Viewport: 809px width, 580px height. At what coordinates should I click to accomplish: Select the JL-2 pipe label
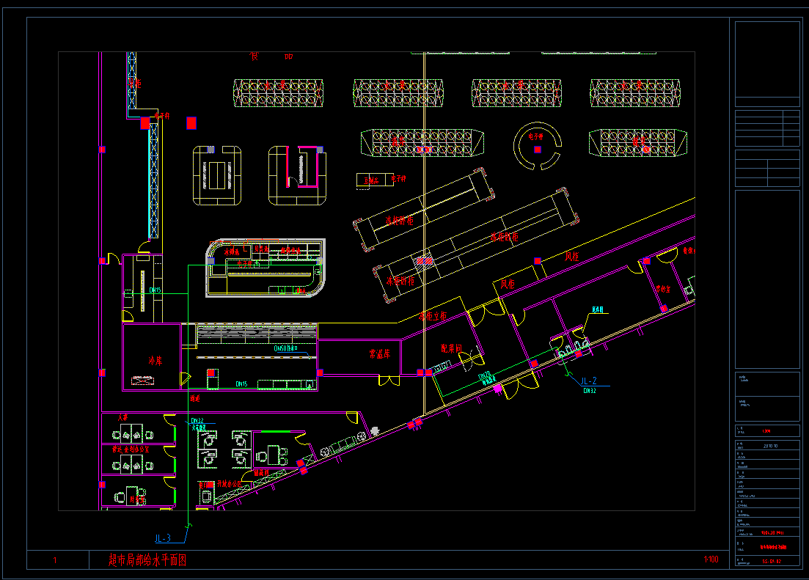[589, 381]
